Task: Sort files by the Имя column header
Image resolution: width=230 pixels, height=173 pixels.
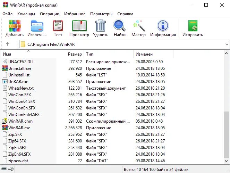Action: 28,54
